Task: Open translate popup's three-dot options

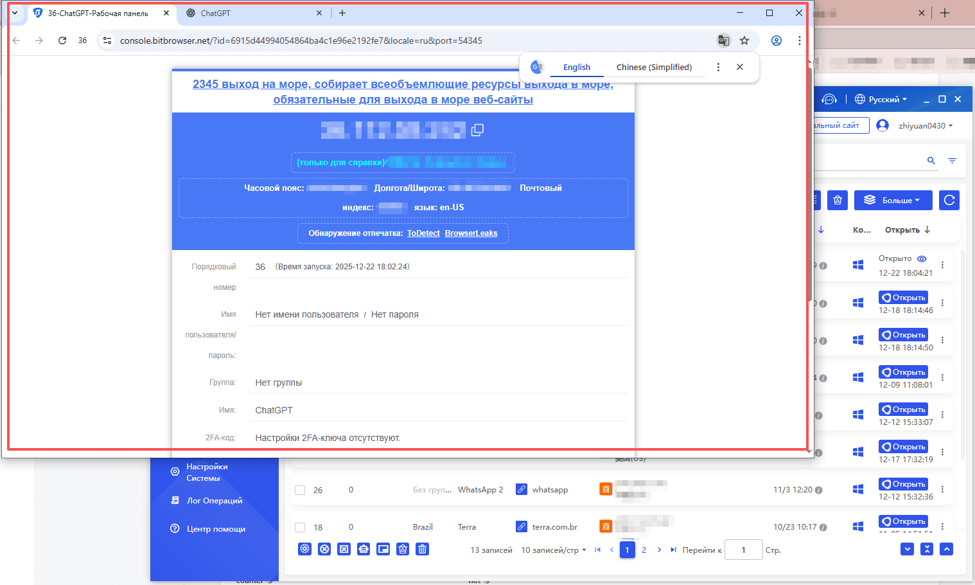Action: pyautogui.click(x=718, y=67)
